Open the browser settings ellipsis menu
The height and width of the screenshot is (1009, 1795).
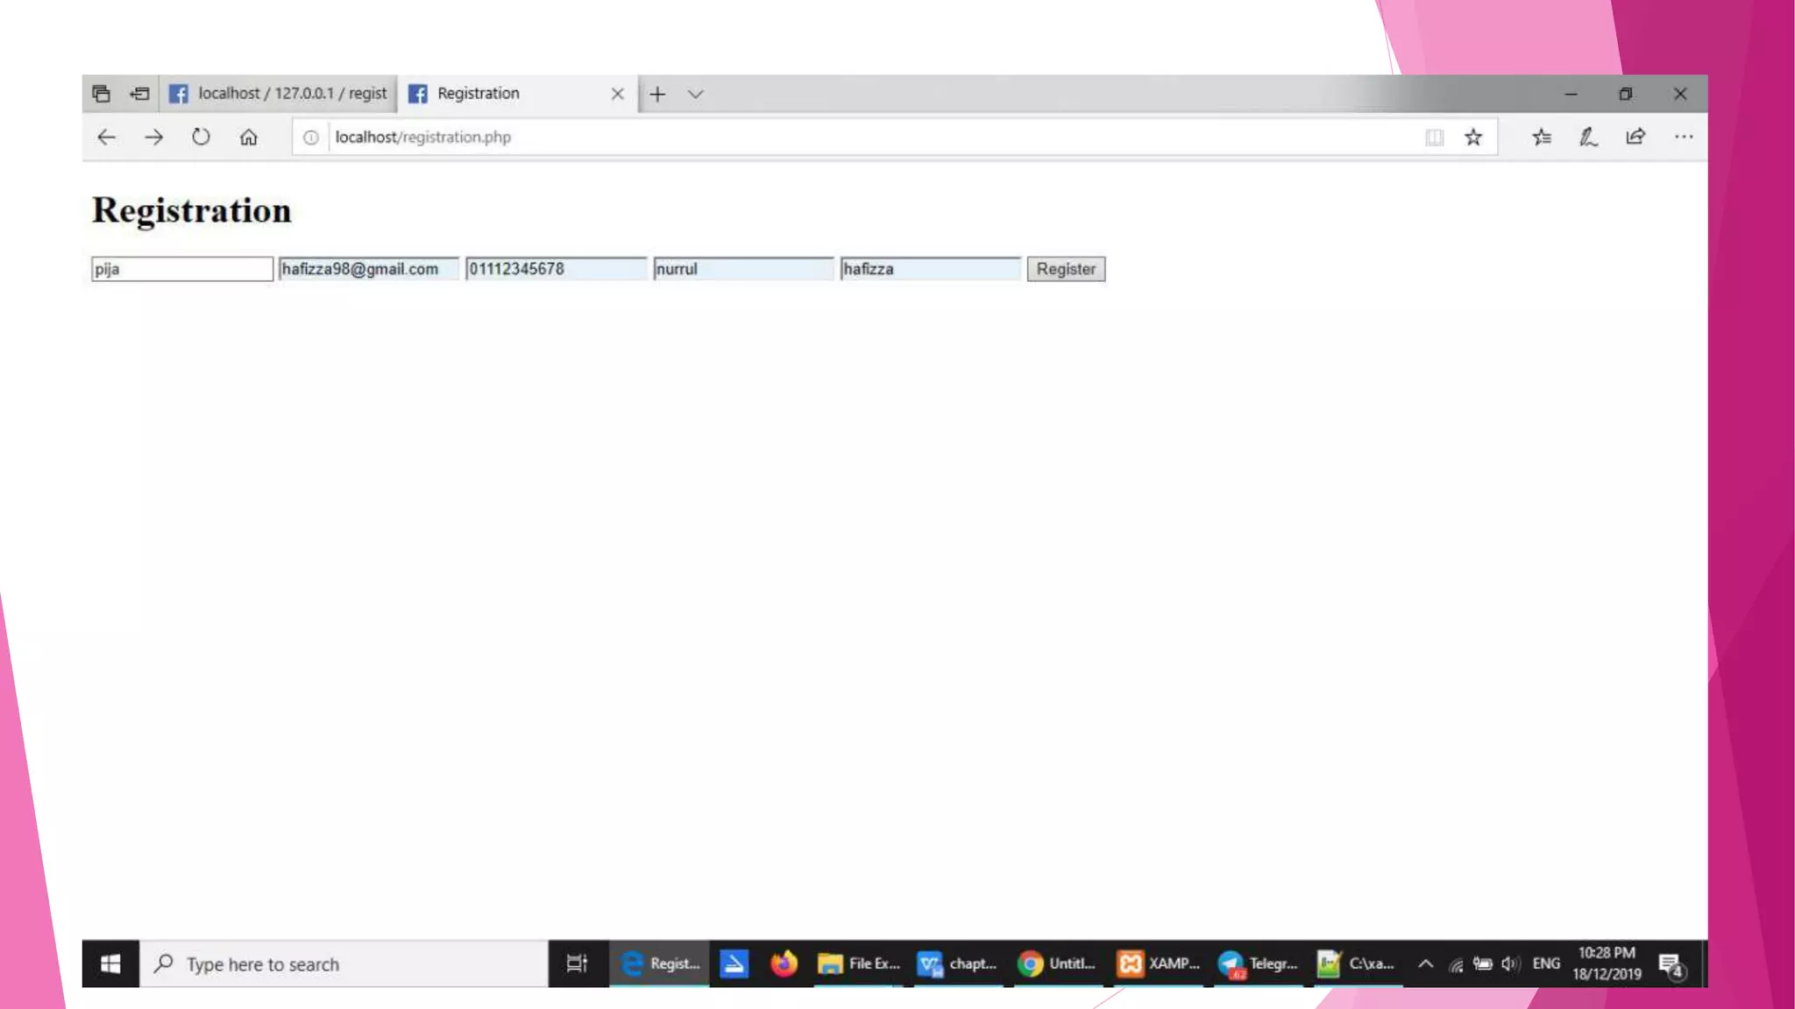[x=1683, y=138]
